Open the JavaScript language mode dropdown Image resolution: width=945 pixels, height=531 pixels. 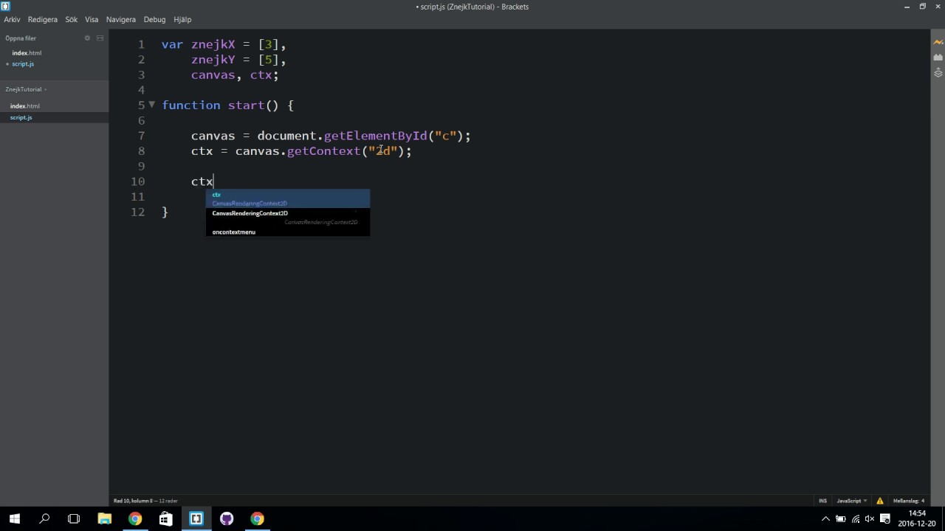tap(852, 501)
